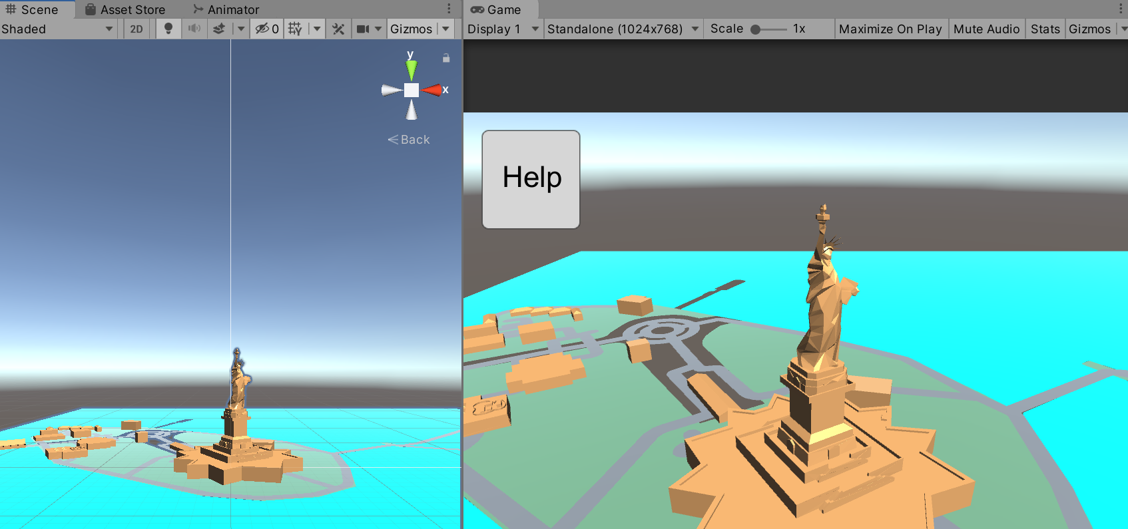The height and width of the screenshot is (529, 1128).
Task: Toggle Stats overlay in Game view
Action: coord(1045,29)
